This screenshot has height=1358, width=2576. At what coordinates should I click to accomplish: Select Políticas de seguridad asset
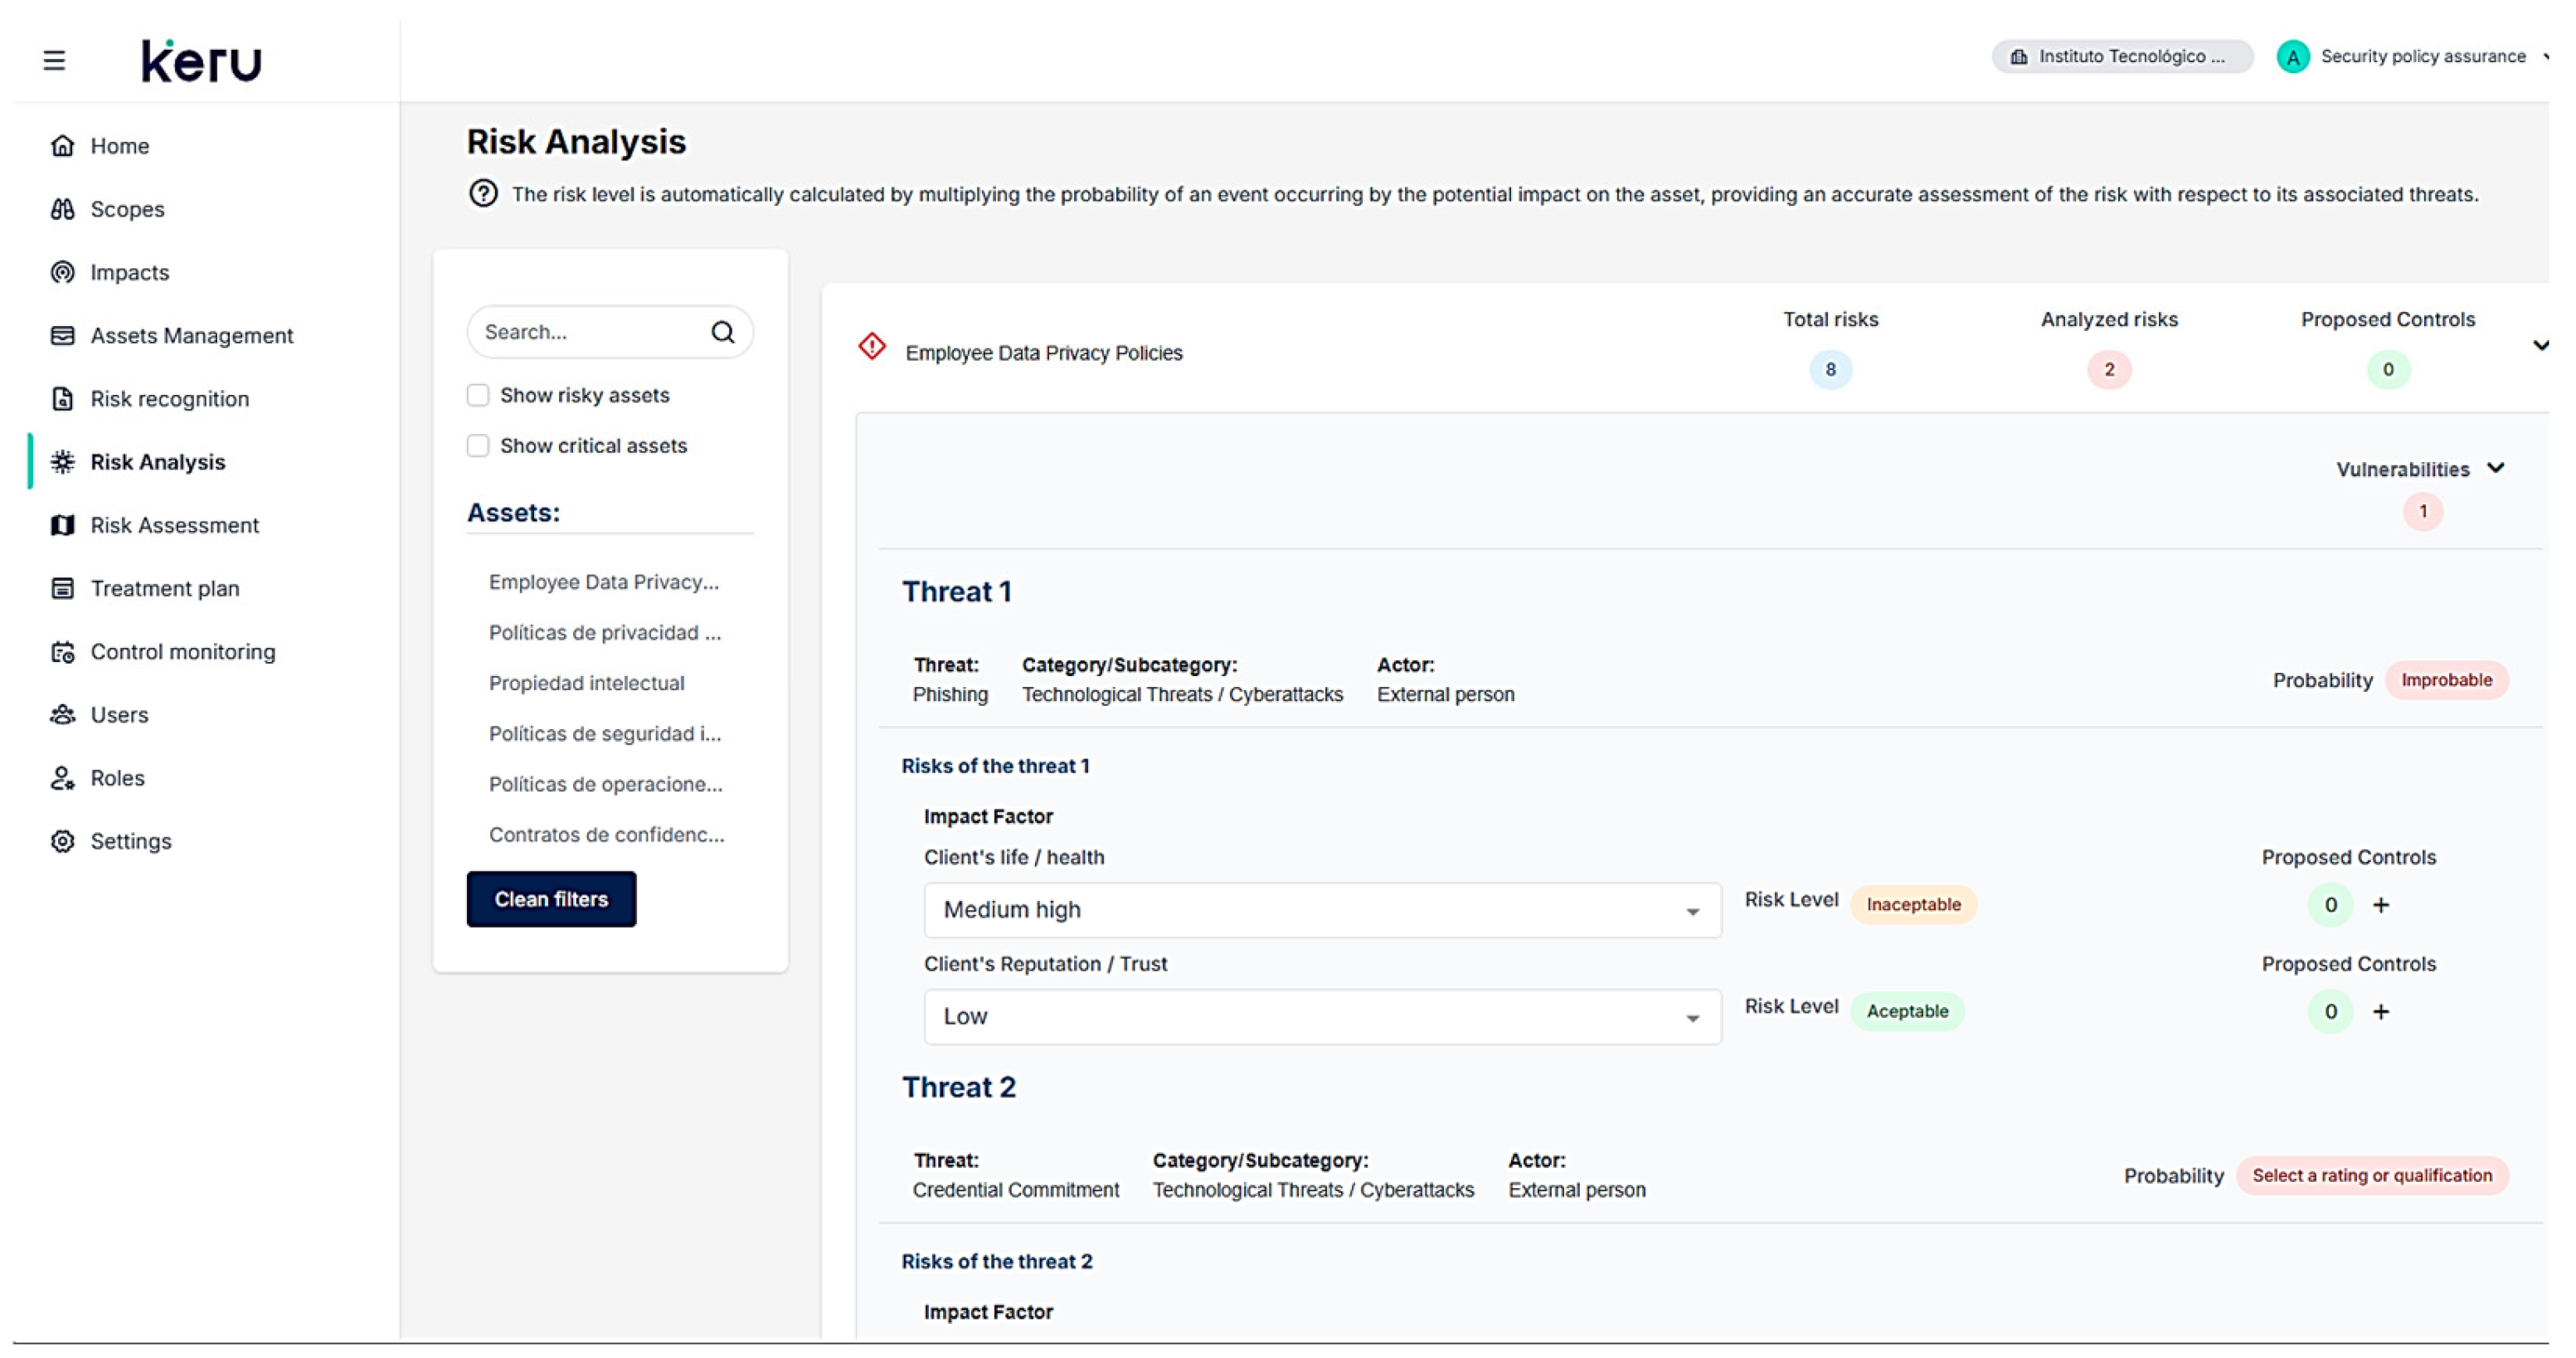click(604, 734)
